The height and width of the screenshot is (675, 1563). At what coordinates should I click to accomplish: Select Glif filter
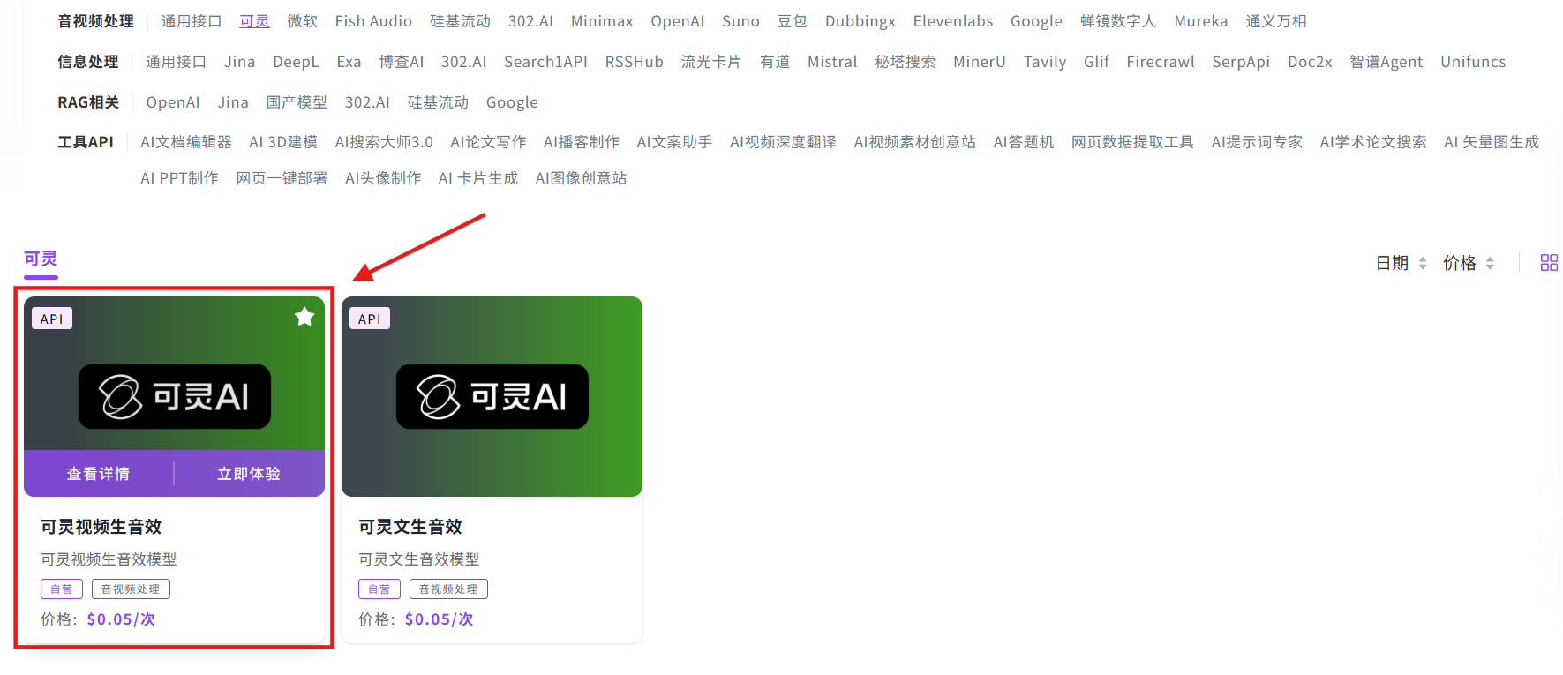1096,62
